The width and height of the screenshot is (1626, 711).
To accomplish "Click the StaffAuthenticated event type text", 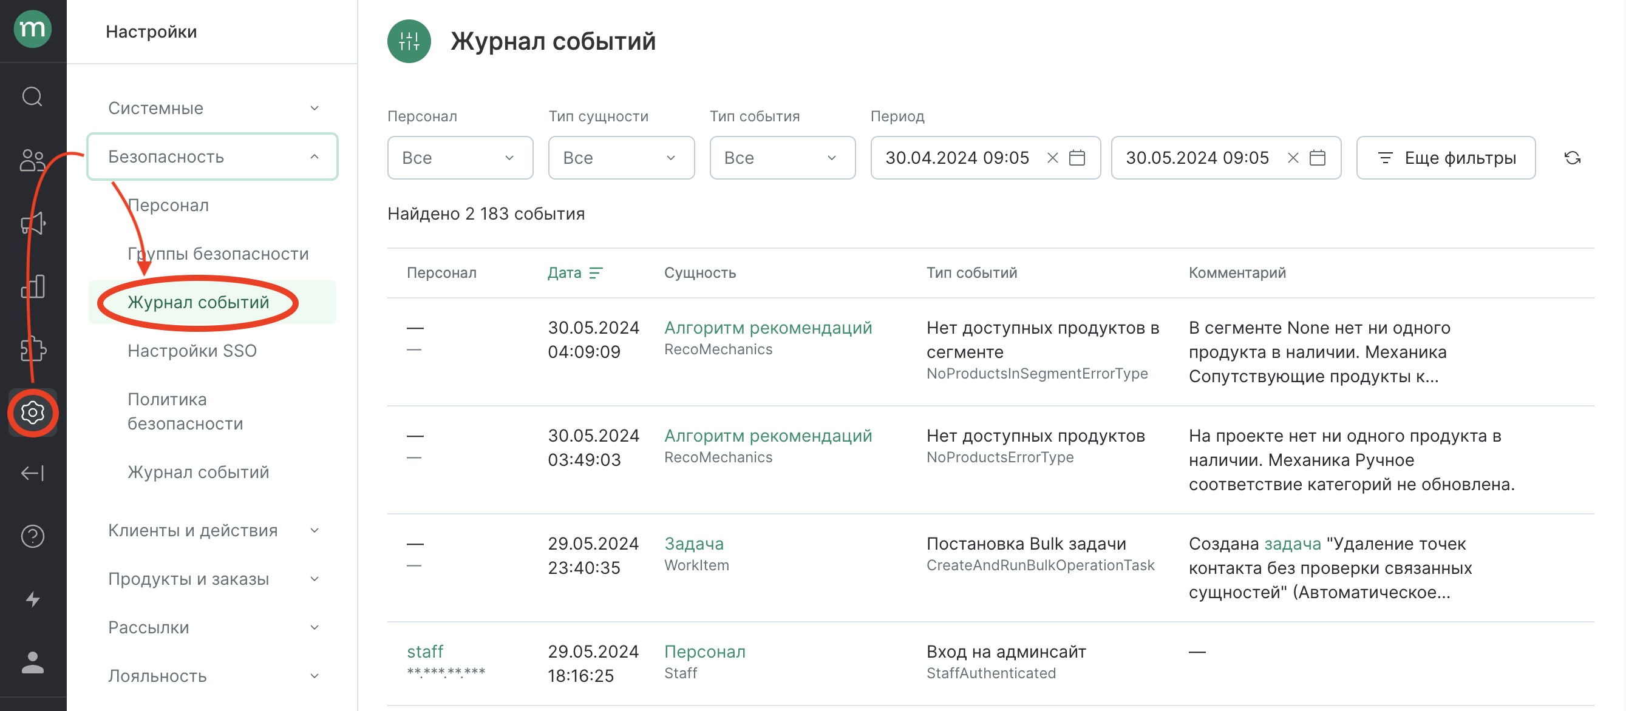I will tap(990, 673).
